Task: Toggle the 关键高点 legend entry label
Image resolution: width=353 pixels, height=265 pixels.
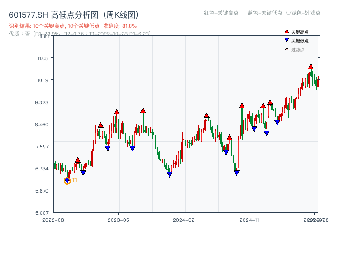Action: pyautogui.click(x=300, y=32)
